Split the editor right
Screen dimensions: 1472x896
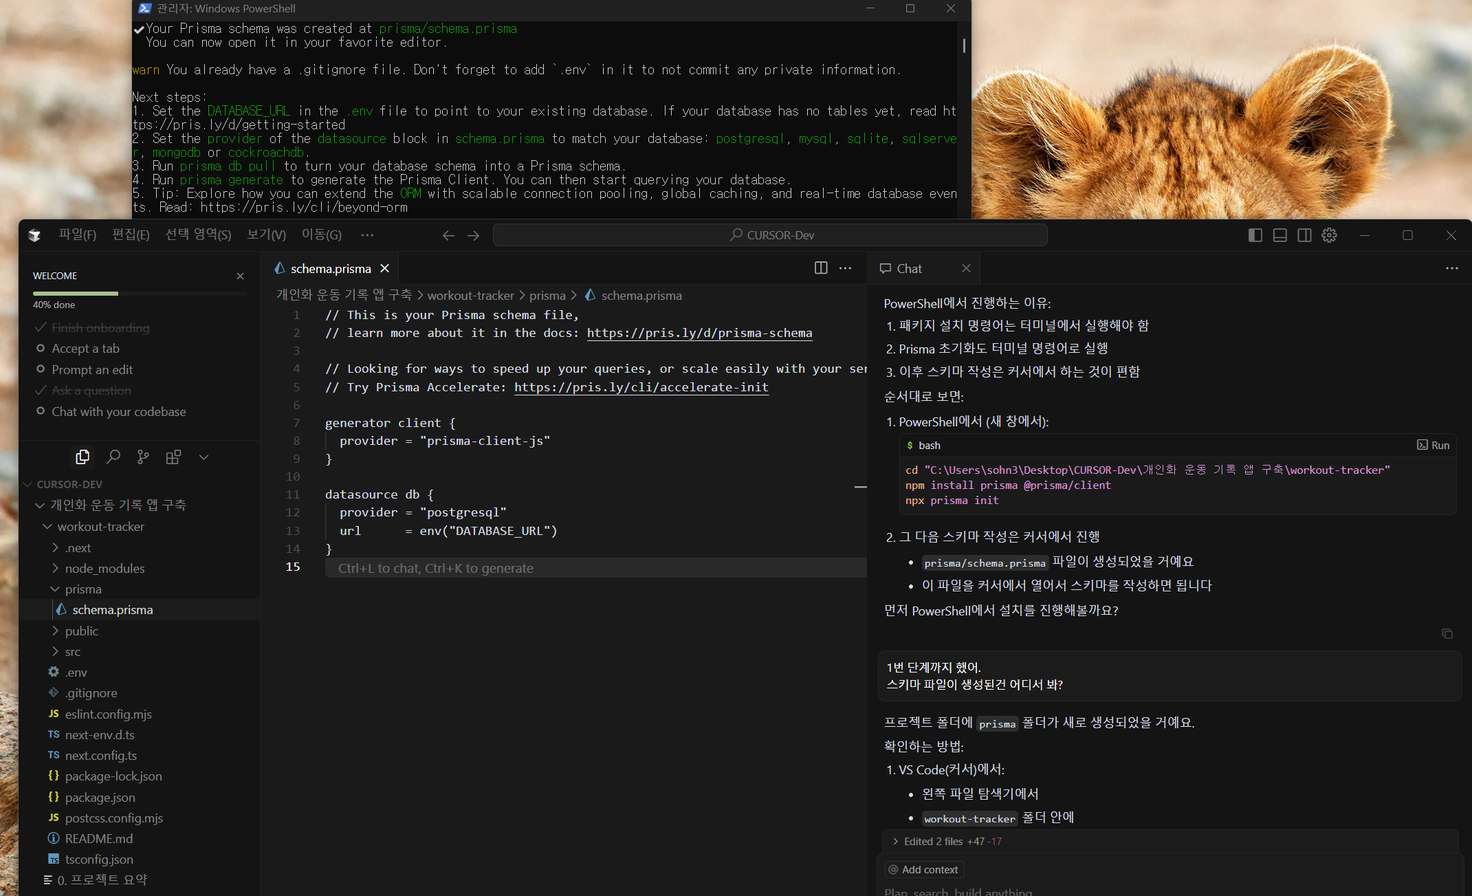coord(821,268)
